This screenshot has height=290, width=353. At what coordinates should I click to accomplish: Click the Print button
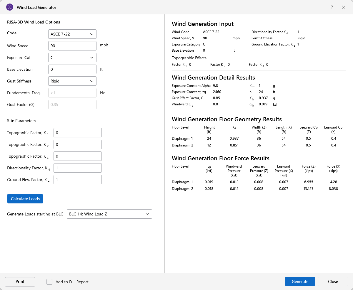(20, 282)
